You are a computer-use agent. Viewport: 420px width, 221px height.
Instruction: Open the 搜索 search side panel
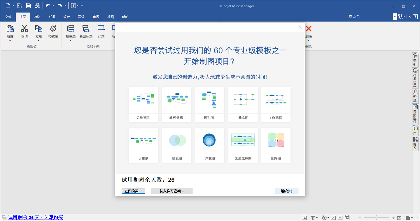[415, 143]
